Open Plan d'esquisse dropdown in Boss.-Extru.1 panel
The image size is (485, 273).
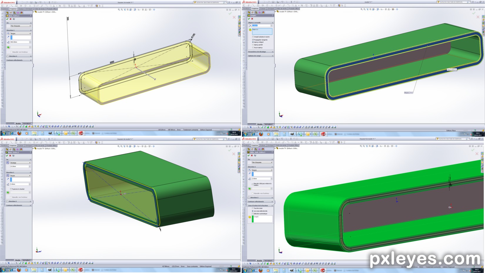tap(21, 26)
